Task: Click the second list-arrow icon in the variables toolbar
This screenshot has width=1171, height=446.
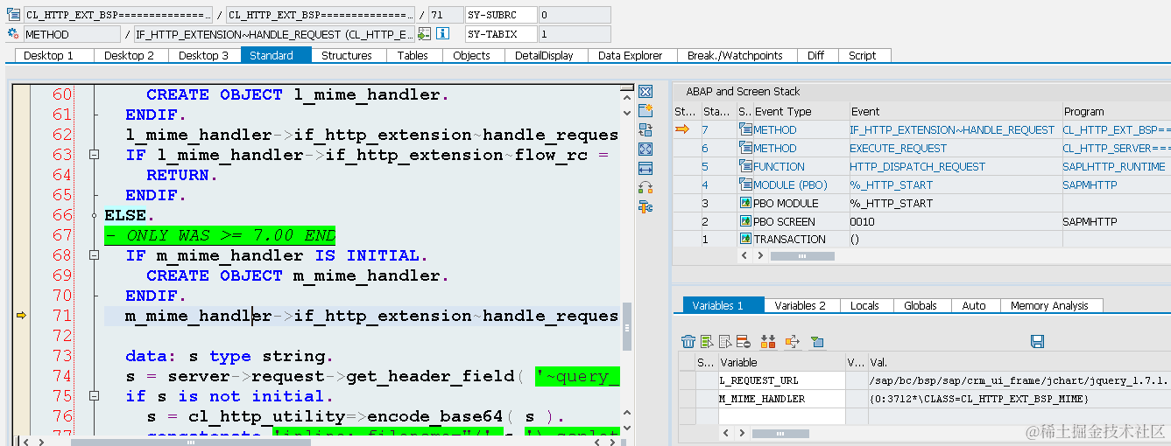Action: click(725, 341)
